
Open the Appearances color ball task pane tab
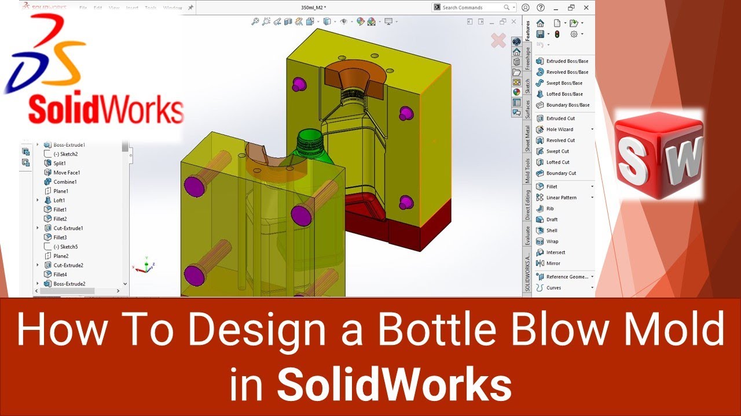coord(516,91)
